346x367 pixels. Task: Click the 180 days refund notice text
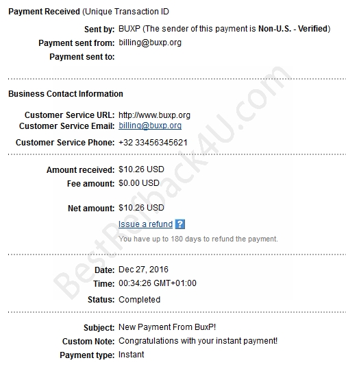point(198,239)
